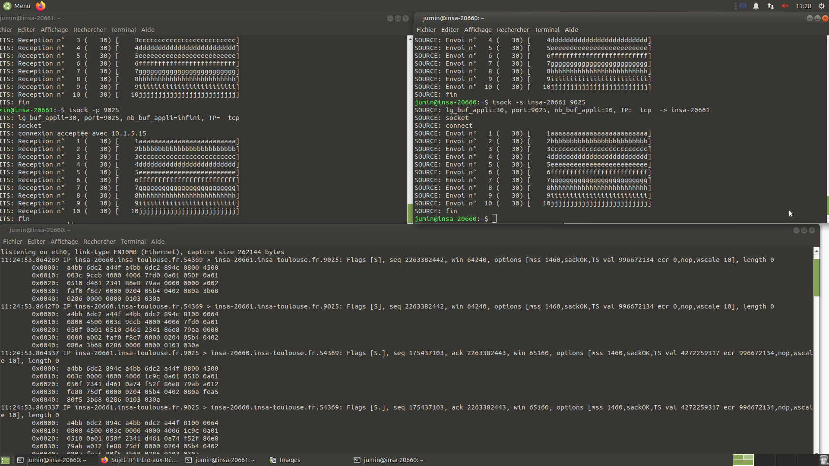Image resolution: width=829 pixels, height=466 pixels.
Task: Open the trash icon in bottom panel
Action: tap(823, 460)
